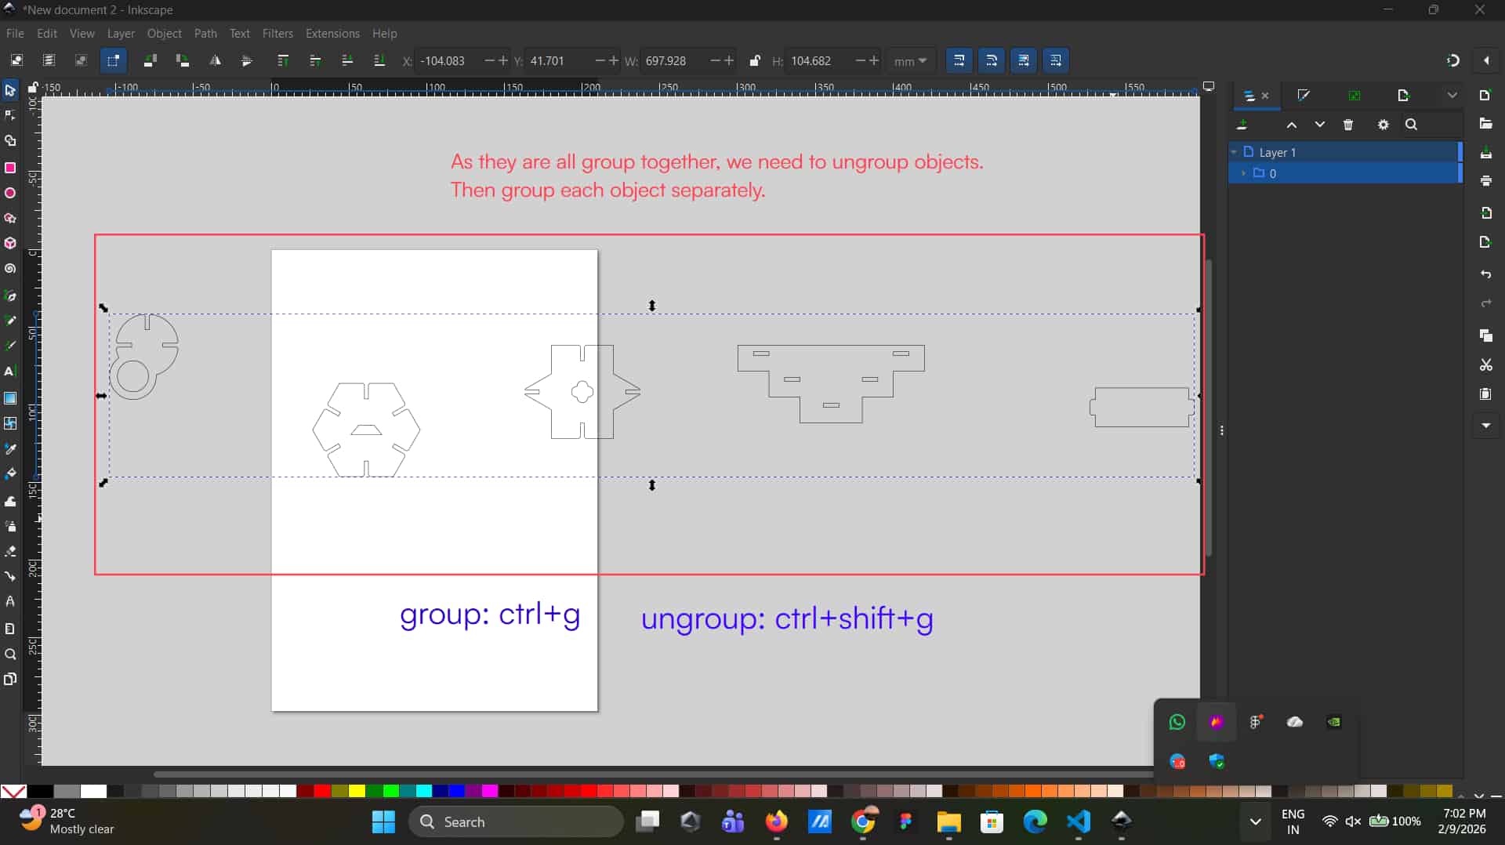Choose the Pencil freehand tool
The image size is (1505, 845).
coord(10,321)
